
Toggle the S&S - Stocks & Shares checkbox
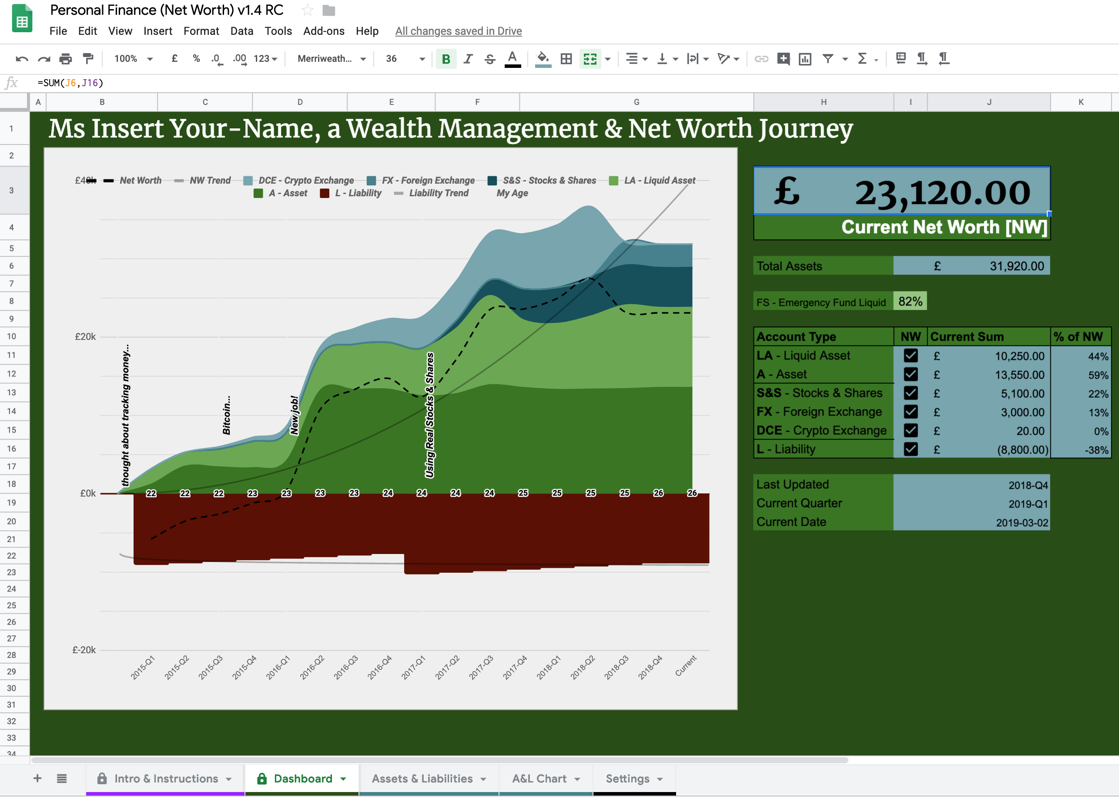tap(910, 393)
